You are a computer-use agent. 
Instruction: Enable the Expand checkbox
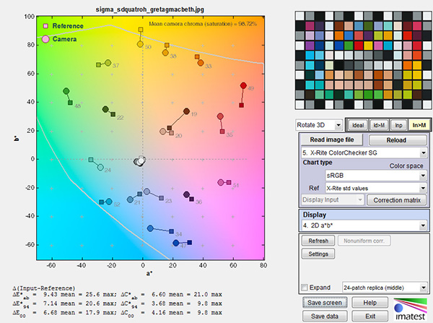tap(305, 288)
